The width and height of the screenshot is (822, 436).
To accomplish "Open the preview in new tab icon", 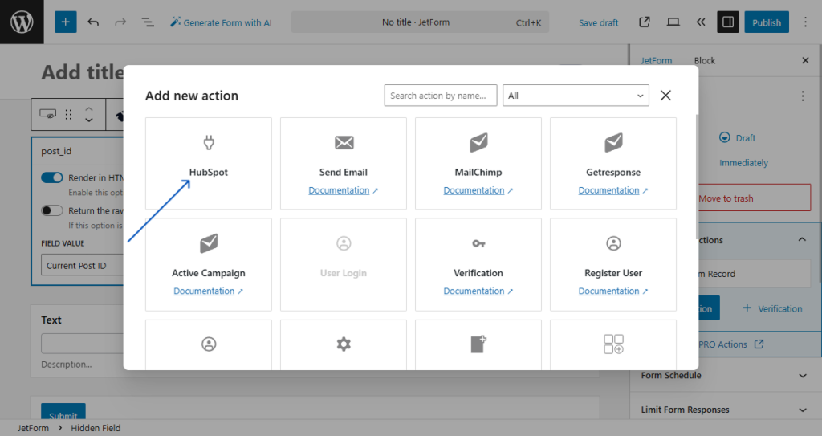I will [x=645, y=22].
